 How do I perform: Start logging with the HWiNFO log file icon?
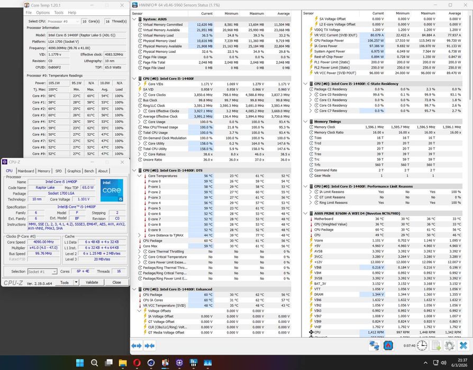click(436, 346)
